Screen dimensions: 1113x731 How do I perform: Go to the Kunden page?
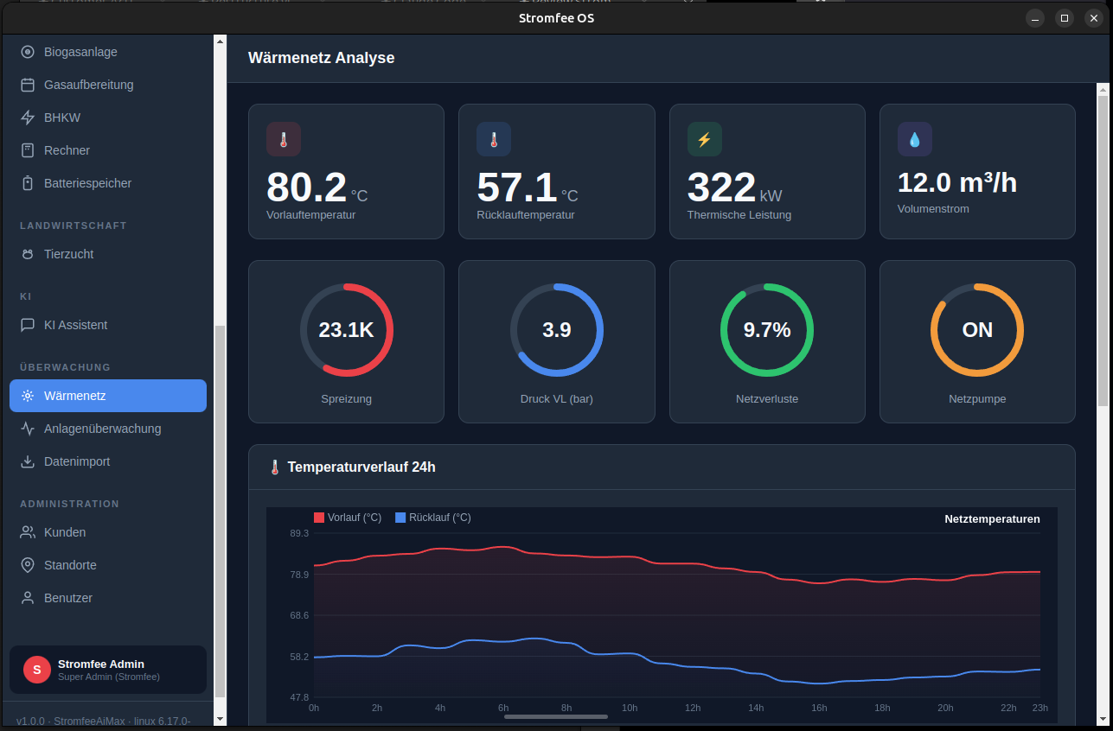pos(65,532)
